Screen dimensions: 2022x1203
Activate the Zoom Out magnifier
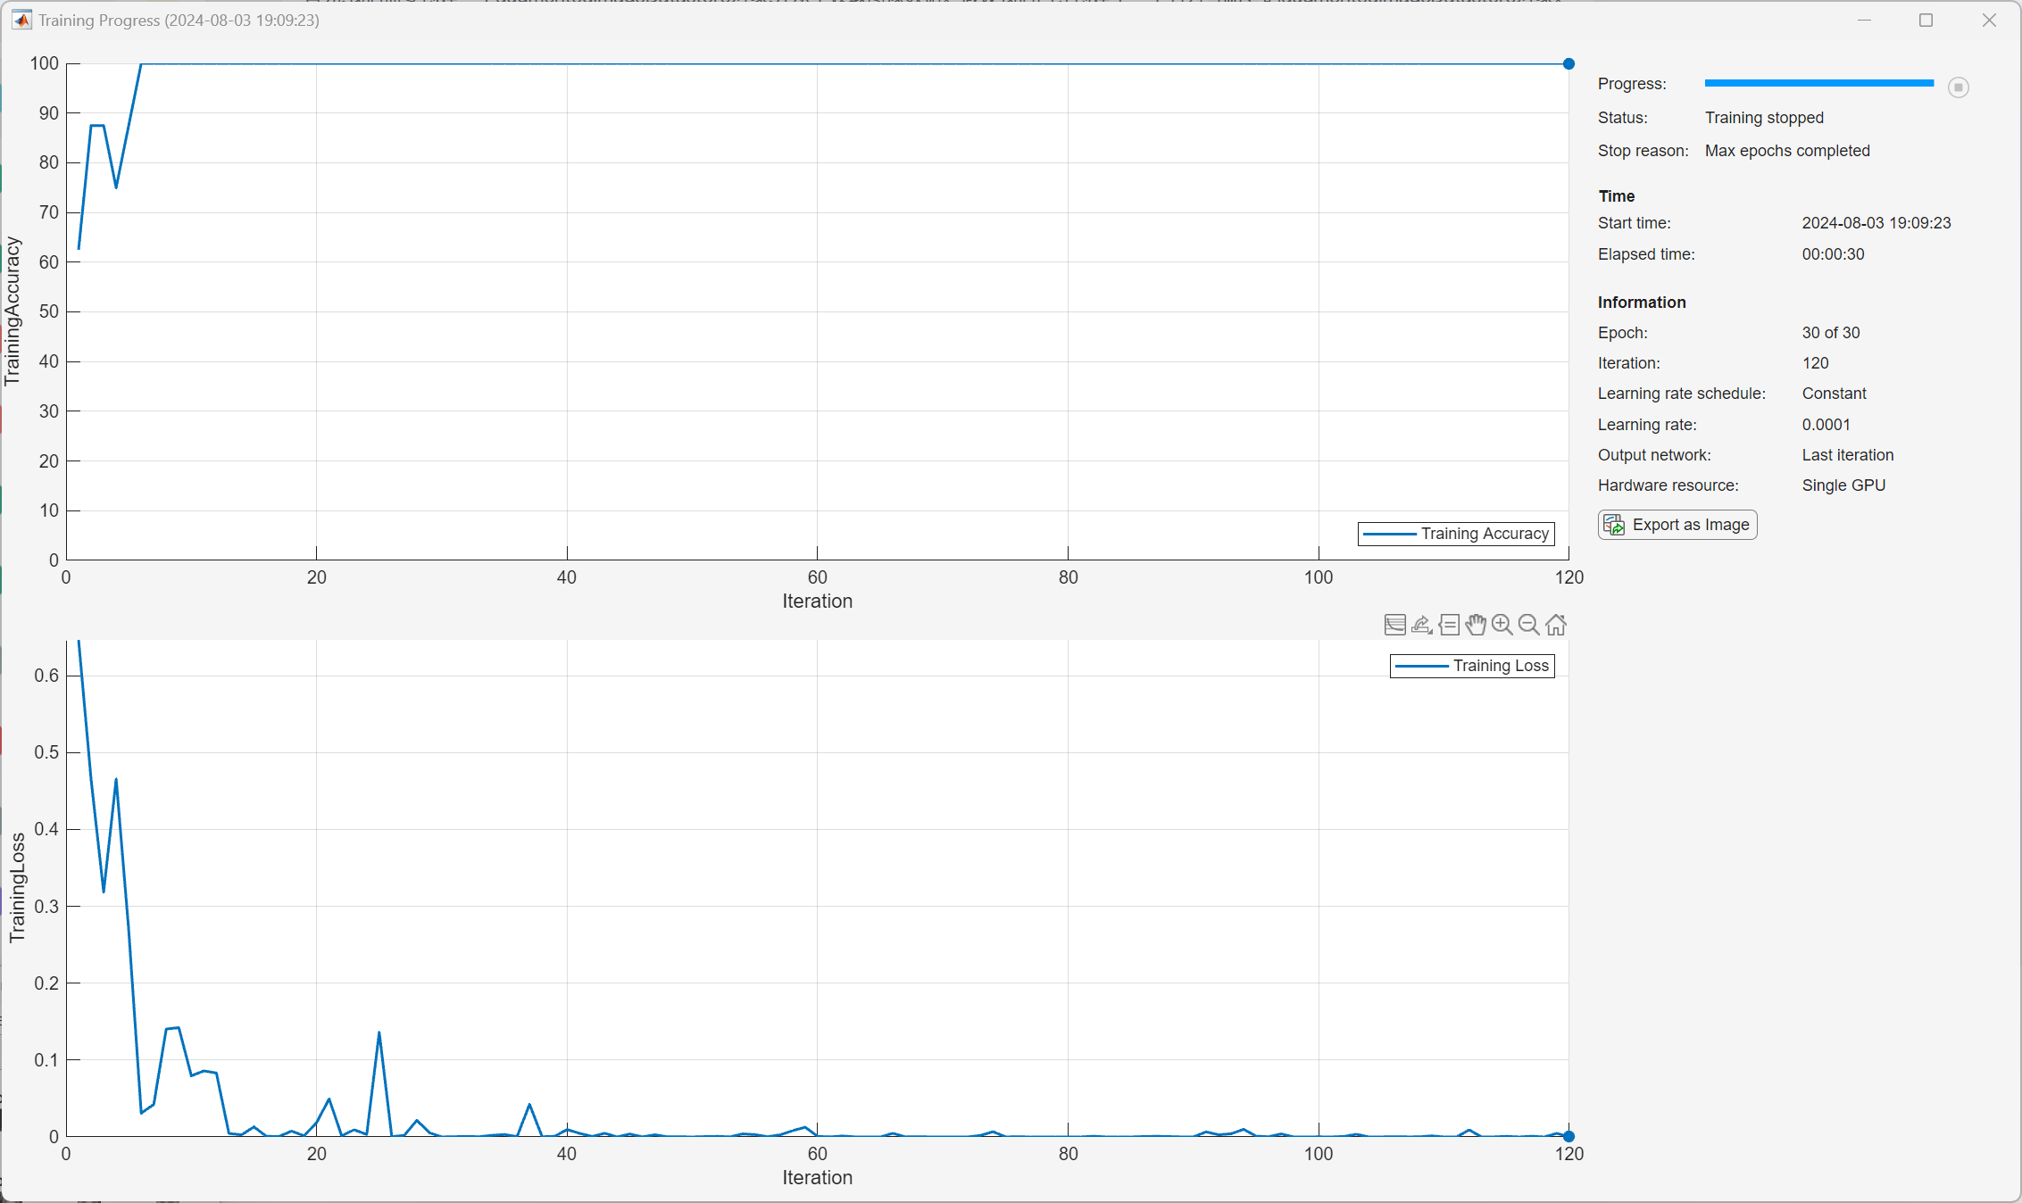[1529, 625]
